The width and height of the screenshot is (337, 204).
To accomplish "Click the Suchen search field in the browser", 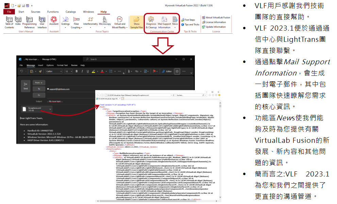I will pos(191,95).
